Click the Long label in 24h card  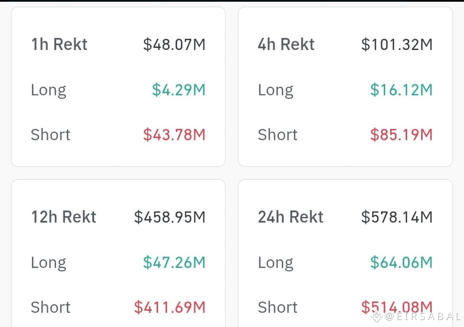coord(275,263)
